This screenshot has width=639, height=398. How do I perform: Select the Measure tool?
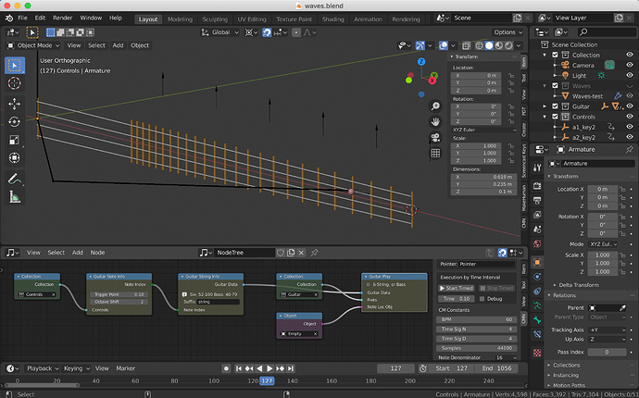(15, 197)
